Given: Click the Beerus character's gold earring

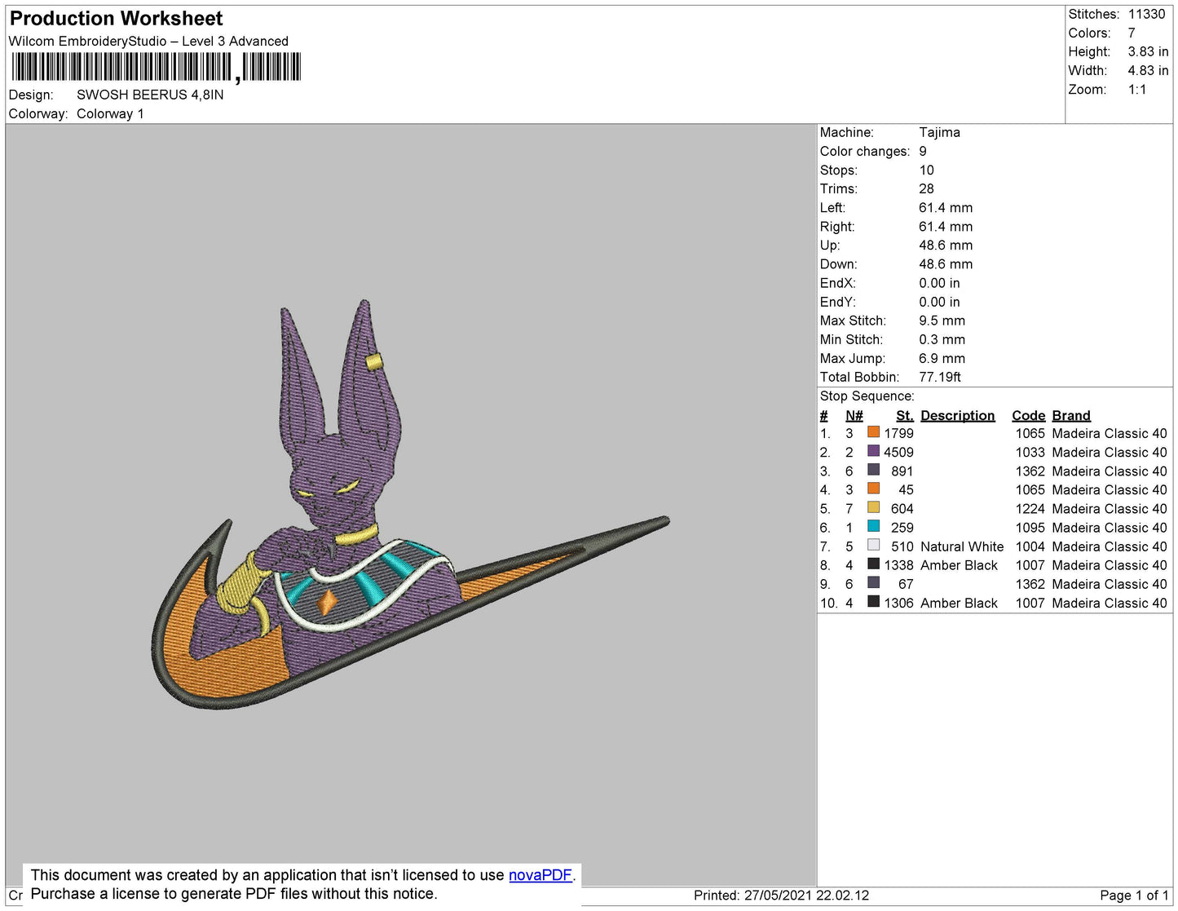Looking at the screenshot, I should 374,361.
